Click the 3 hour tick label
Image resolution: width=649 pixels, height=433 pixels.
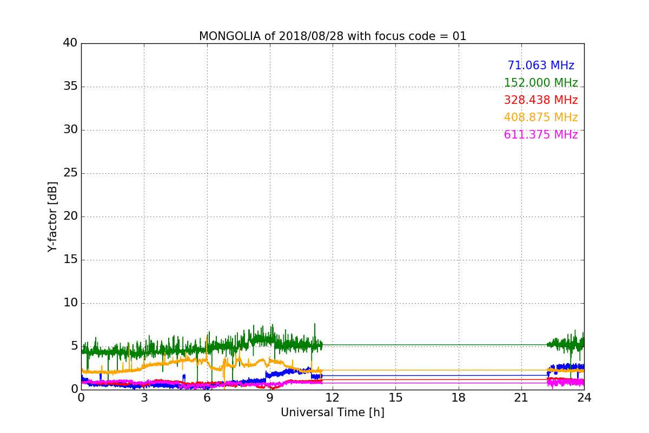pos(144,397)
